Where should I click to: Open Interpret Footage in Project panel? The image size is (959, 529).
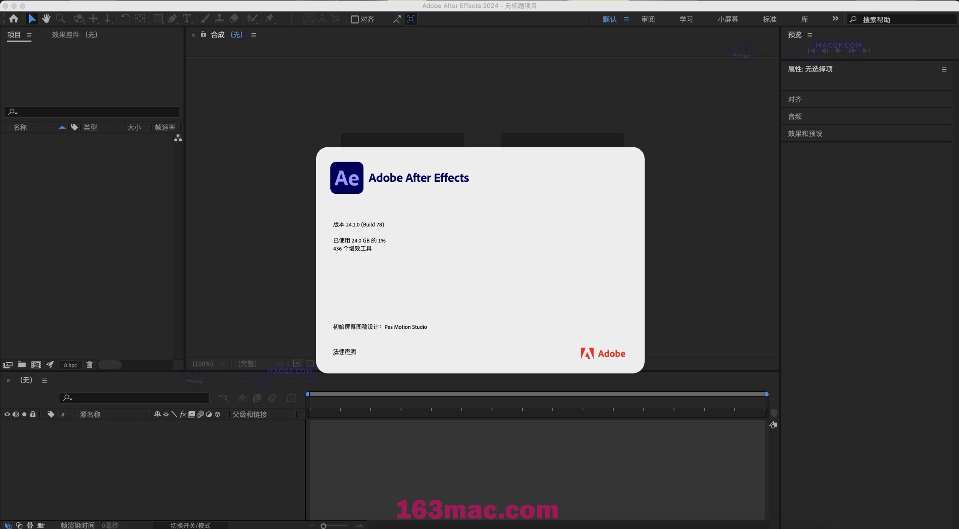pyautogui.click(x=7, y=365)
